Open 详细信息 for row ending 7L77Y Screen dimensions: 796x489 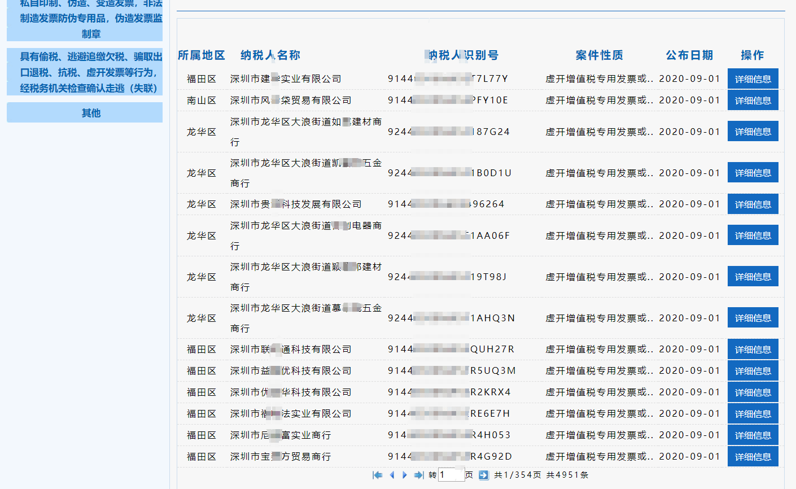(753, 79)
